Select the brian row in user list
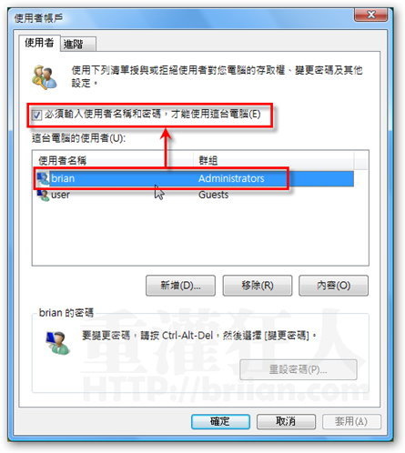This screenshot has width=405, height=453. pyautogui.click(x=194, y=178)
